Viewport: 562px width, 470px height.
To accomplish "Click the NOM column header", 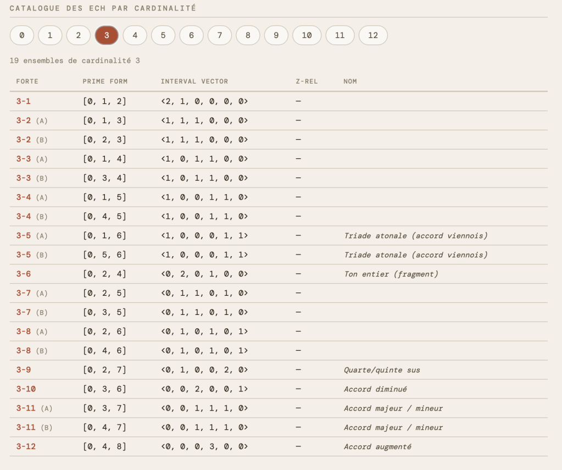I will [x=350, y=81].
